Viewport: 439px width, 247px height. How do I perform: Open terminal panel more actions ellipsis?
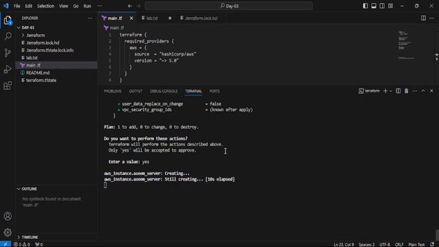click(414, 91)
